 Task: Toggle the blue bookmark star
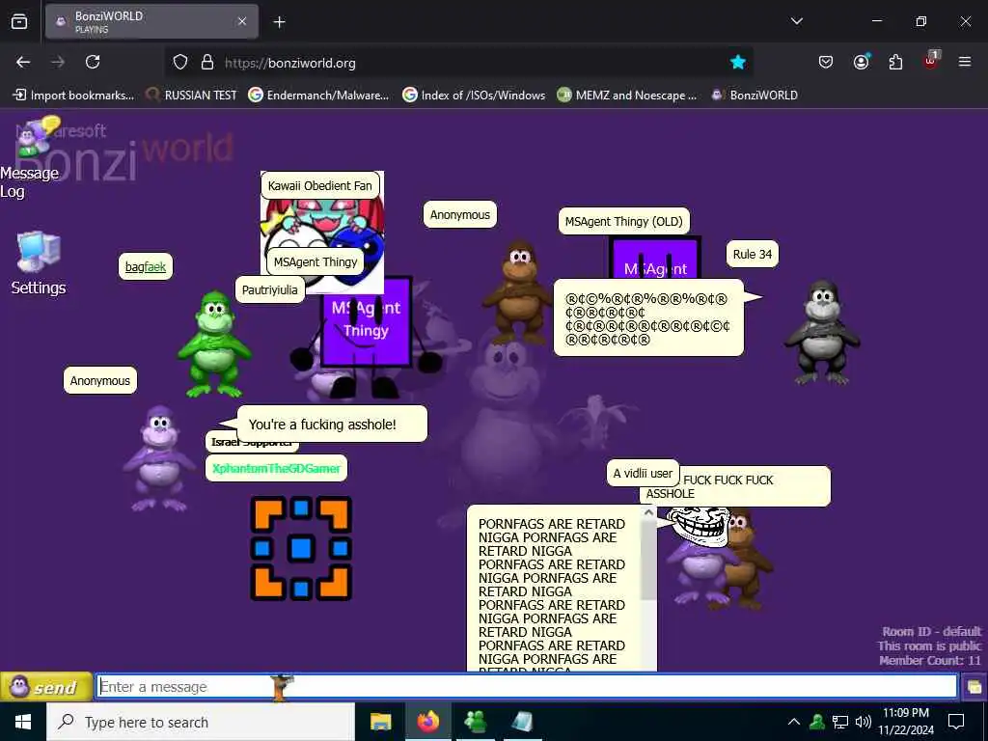coord(737,63)
